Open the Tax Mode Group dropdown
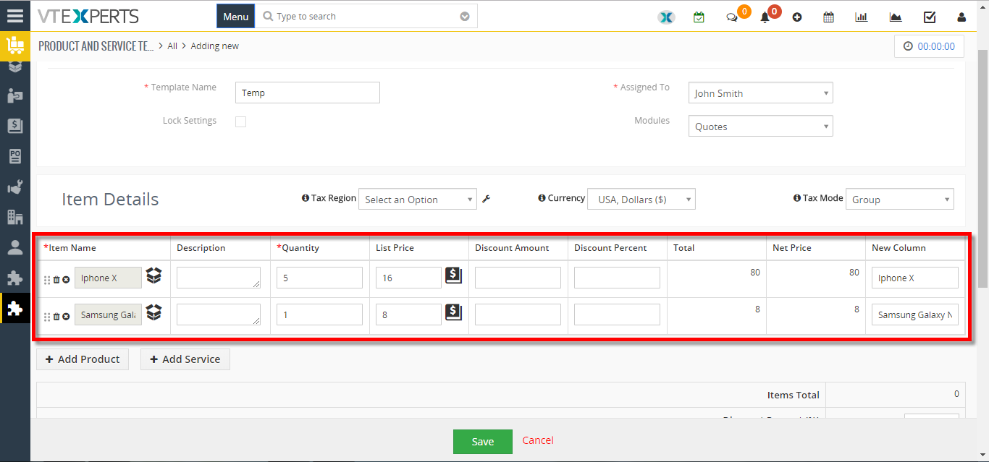This screenshot has width=989, height=462. point(899,199)
